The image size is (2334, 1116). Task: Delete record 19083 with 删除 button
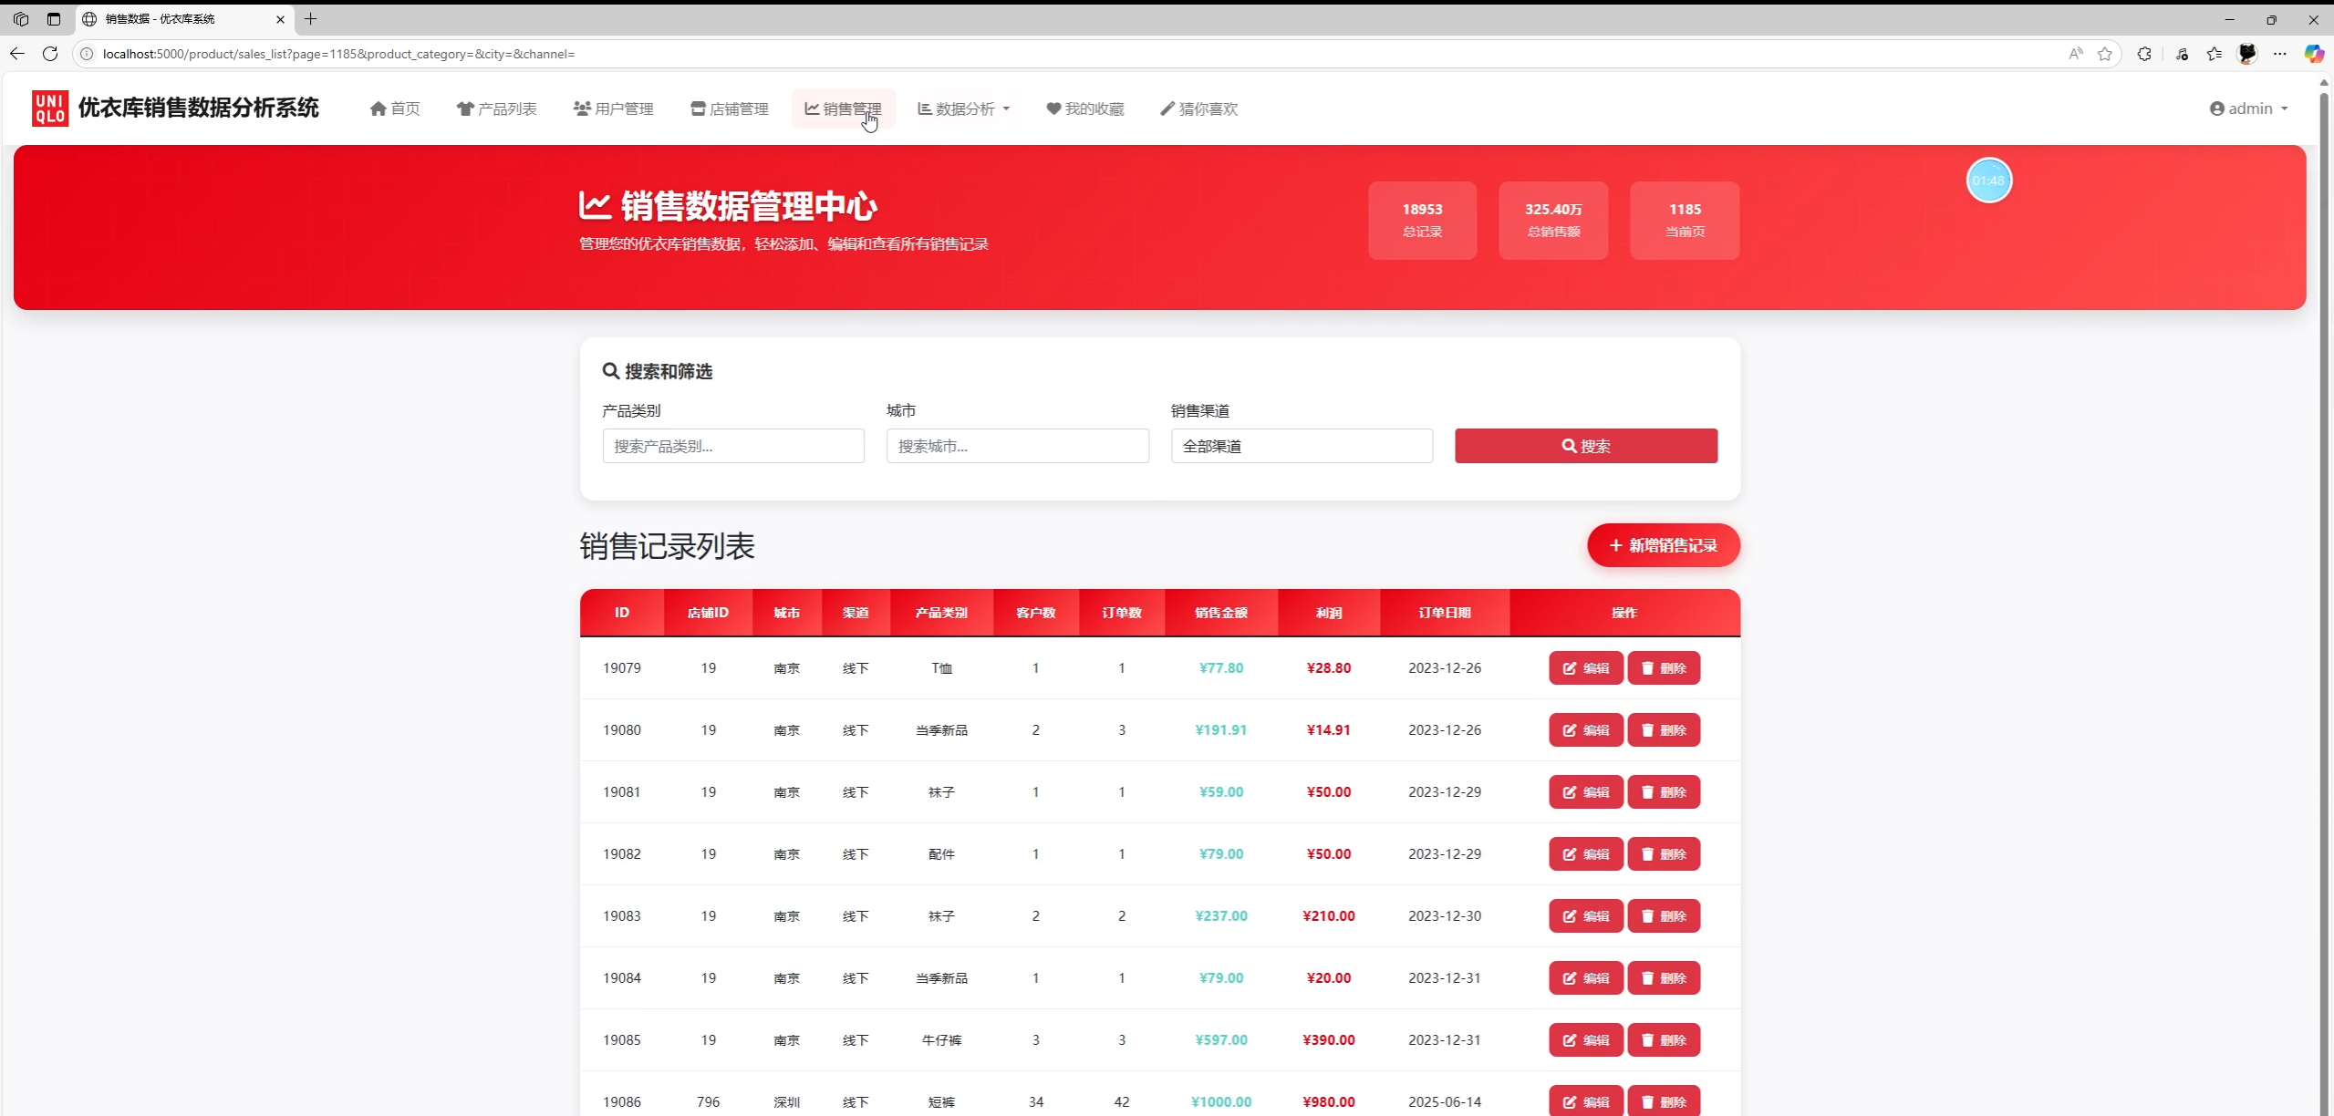point(1664,916)
